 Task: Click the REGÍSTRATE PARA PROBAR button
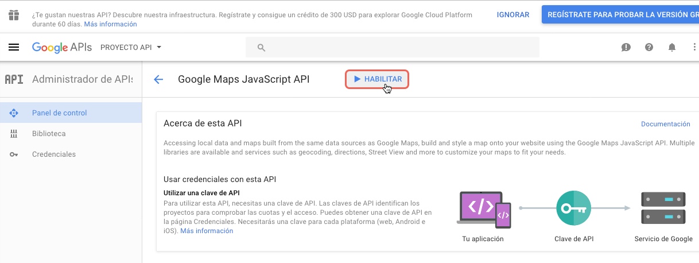(x=620, y=15)
